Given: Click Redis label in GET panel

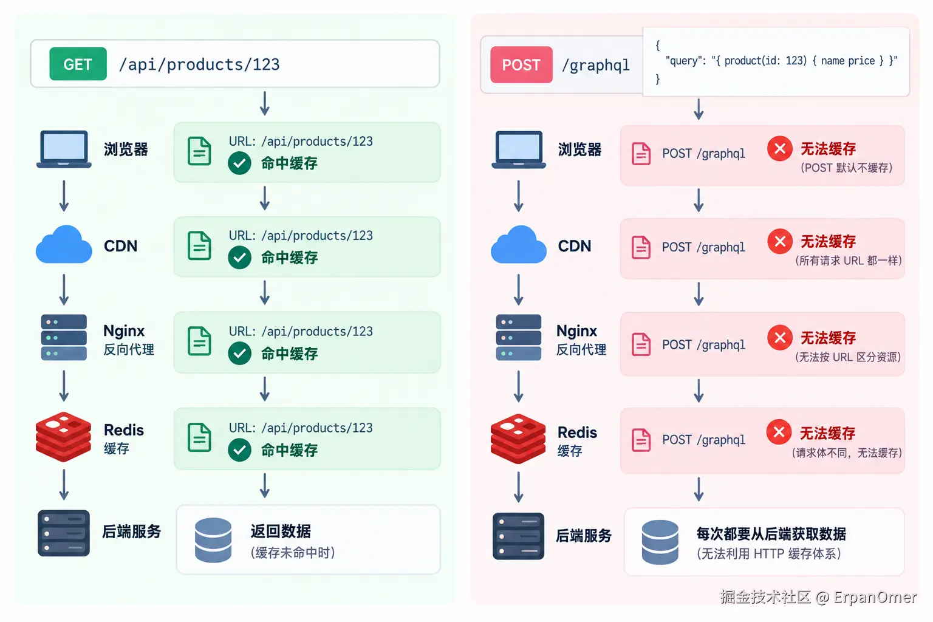Looking at the screenshot, I should (x=124, y=430).
